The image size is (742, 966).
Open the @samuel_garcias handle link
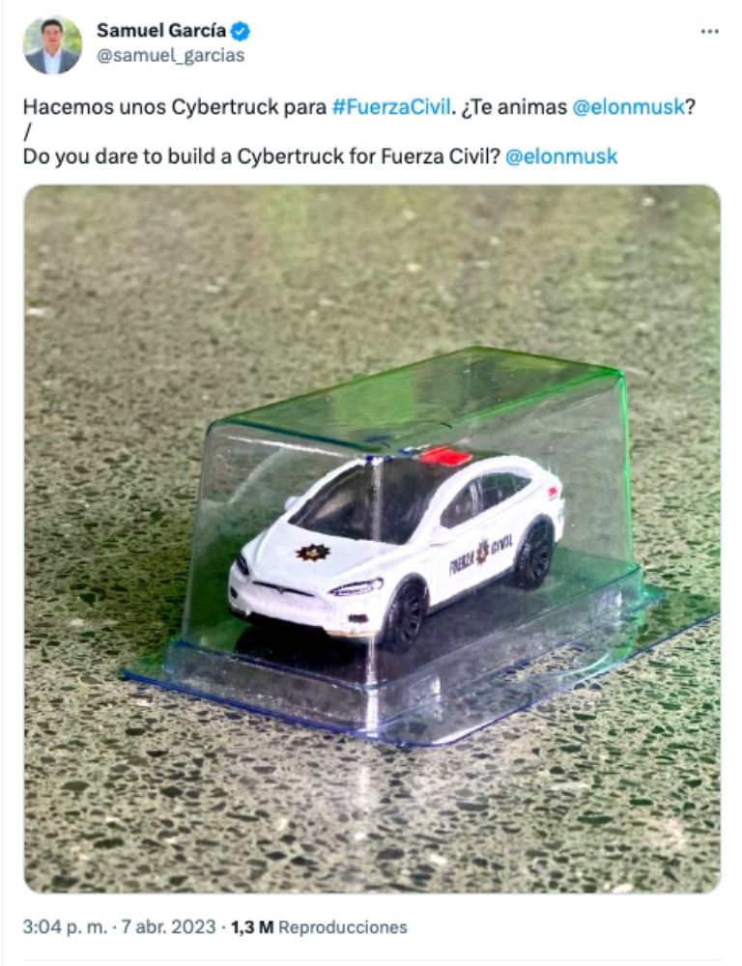click(171, 55)
